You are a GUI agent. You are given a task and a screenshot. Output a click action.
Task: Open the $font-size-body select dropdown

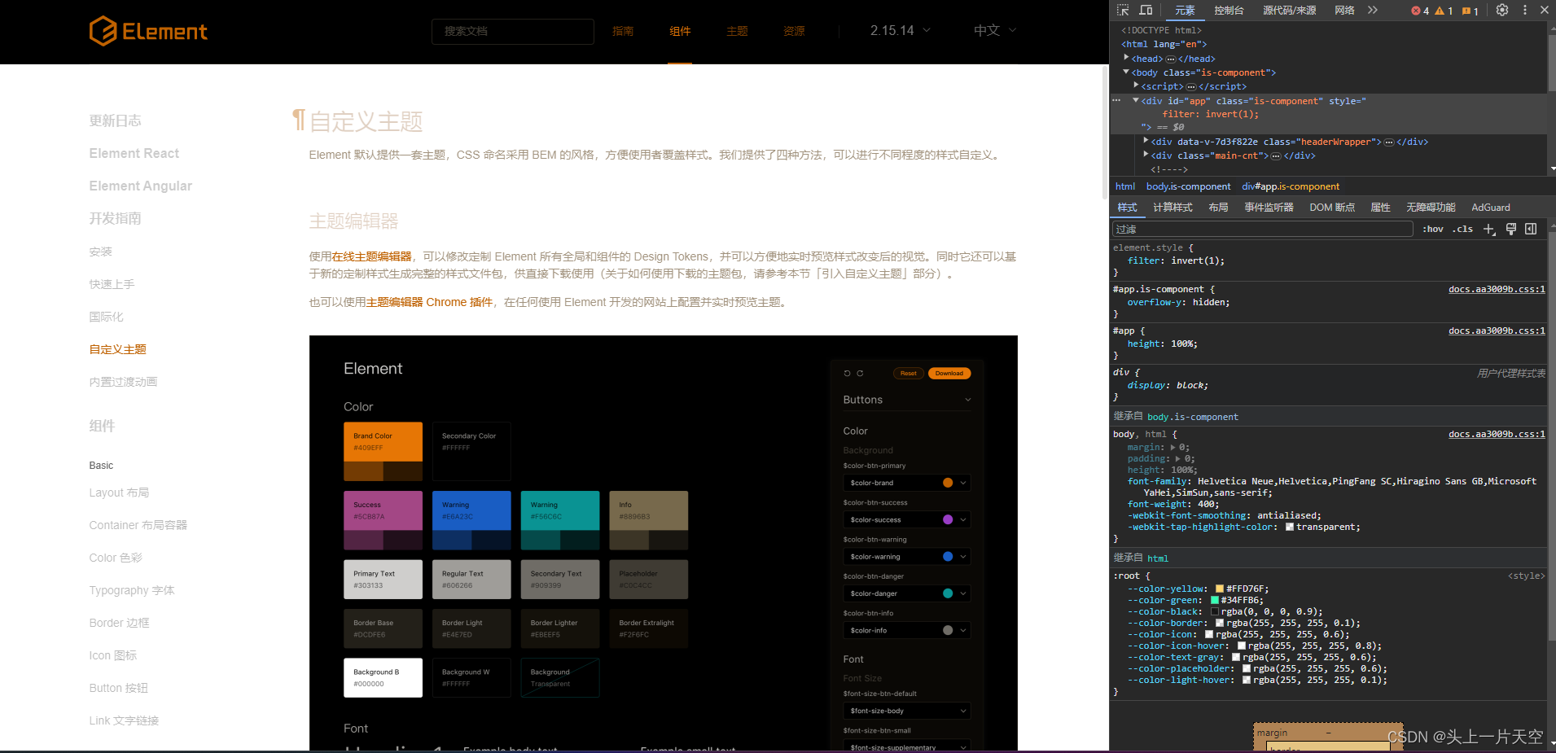907,711
